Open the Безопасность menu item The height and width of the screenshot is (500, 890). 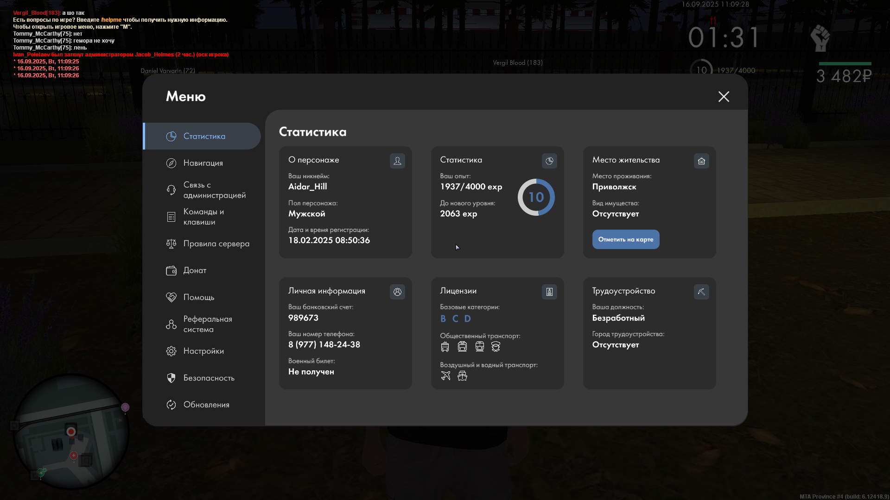click(209, 378)
